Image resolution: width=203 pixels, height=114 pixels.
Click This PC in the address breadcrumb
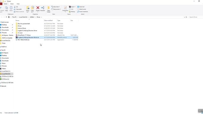[x=14, y=17]
